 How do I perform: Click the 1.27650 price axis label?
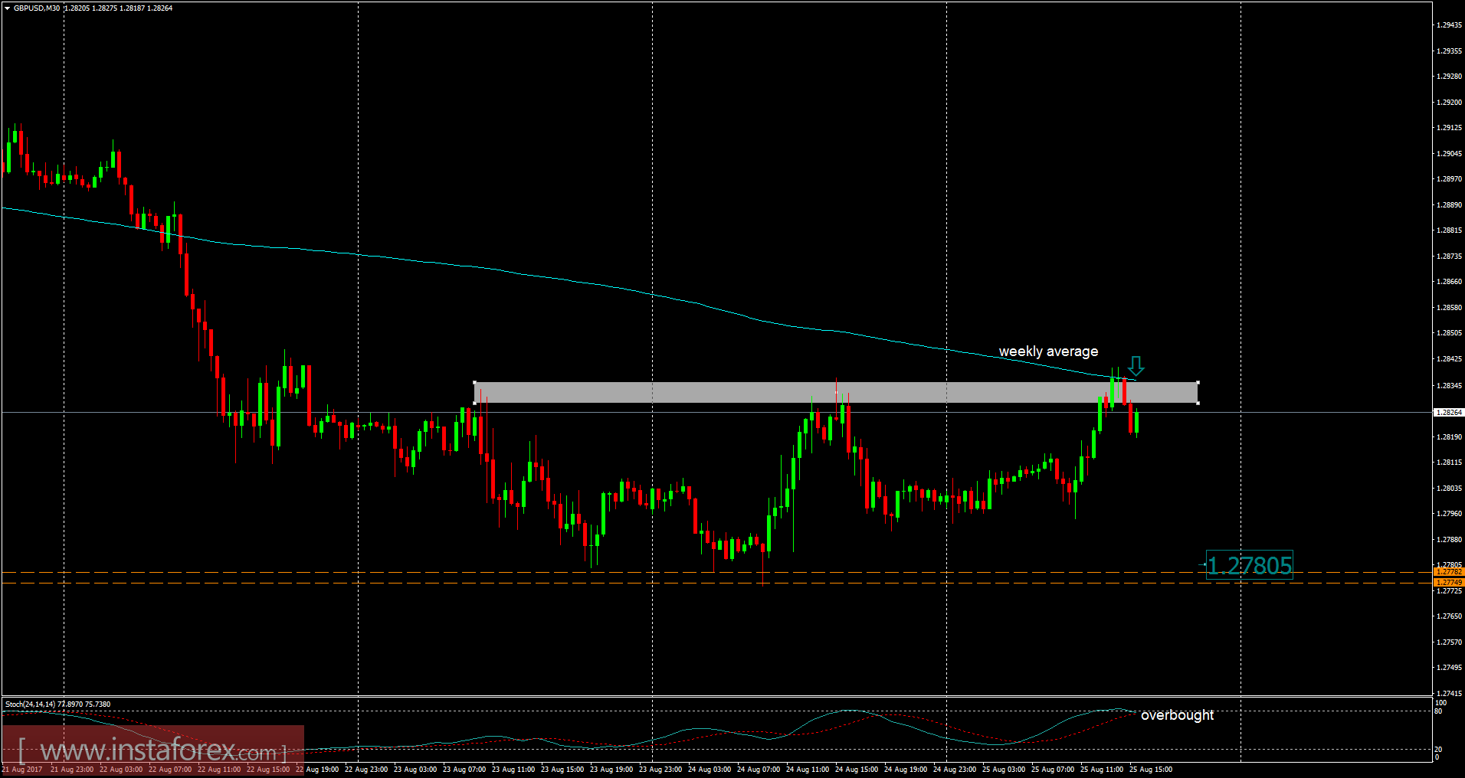(1448, 616)
